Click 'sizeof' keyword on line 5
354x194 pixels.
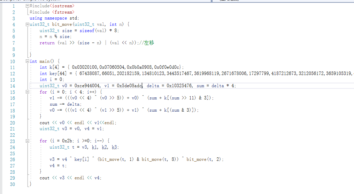point(87,30)
